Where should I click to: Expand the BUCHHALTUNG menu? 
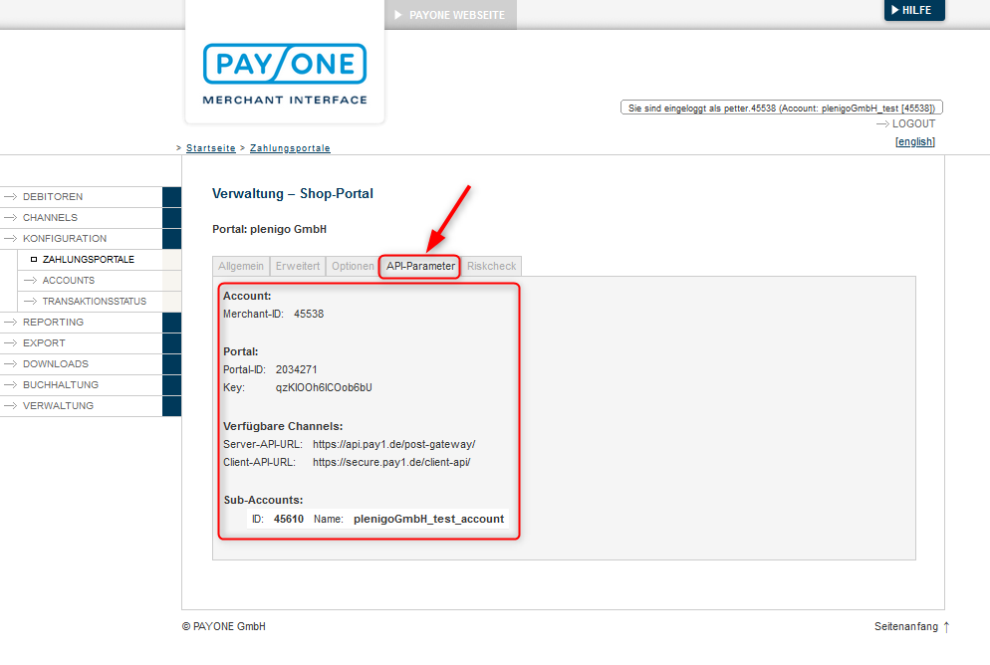pyautogui.click(x=61, y=384)
